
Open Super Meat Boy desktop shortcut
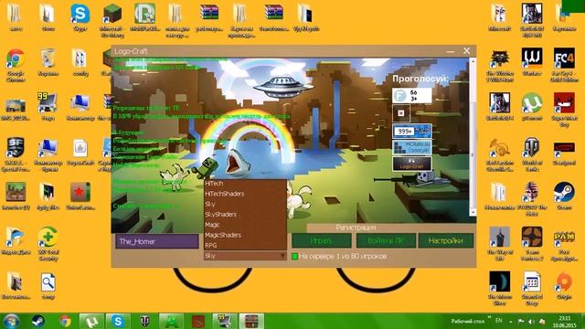564,110
